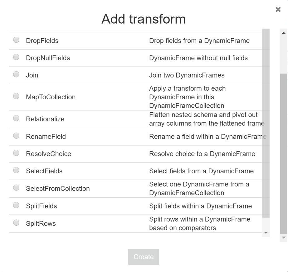The height and width of the screenshot is (272, 288).
Task: Click the inner transform list scrollbar thumb
Action: (266, 124)
